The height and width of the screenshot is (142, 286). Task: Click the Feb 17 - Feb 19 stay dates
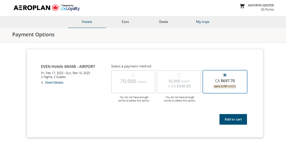pos(65,73)
